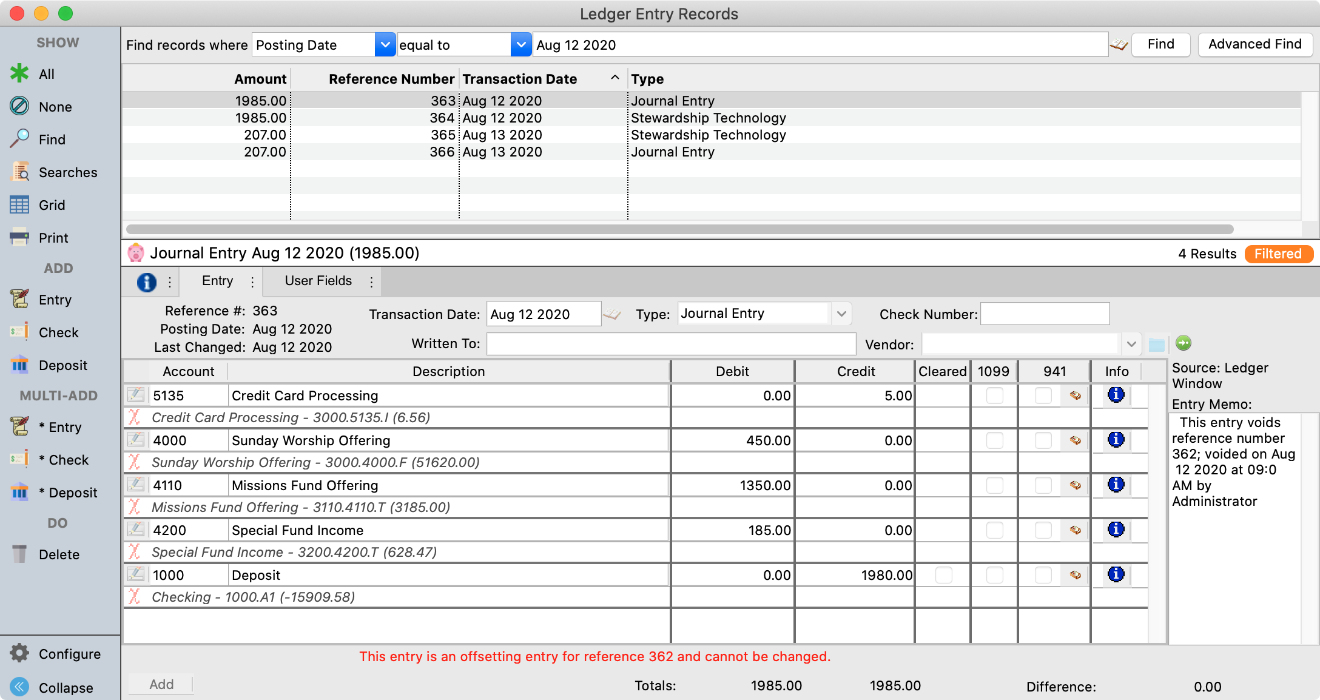This screenshot has height=700, width=1320.
Task: Click the Print icon in sidebar
Action: click(19, 238)
